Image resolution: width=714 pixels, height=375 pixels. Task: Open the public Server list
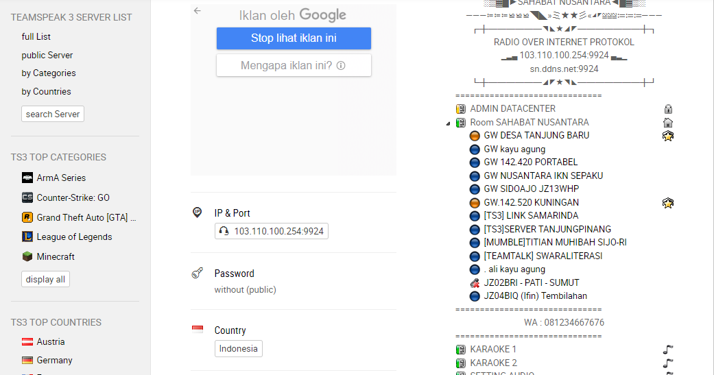point(47,55)
